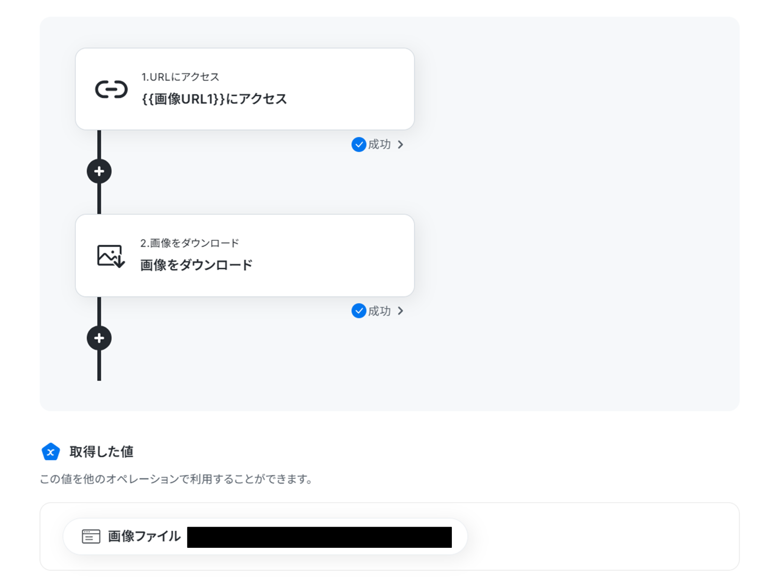Click the blacked-out 画像ファイル value

(319, 537)
